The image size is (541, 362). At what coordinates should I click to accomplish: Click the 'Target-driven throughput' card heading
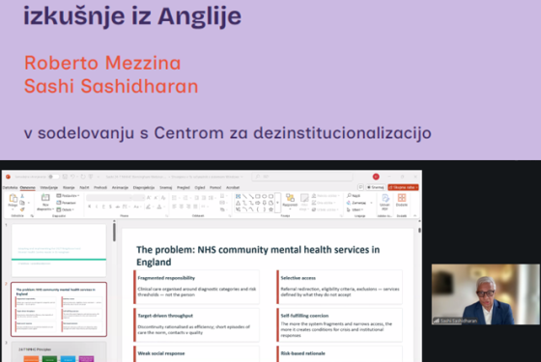pyautogui.click(x=165, y=316)
